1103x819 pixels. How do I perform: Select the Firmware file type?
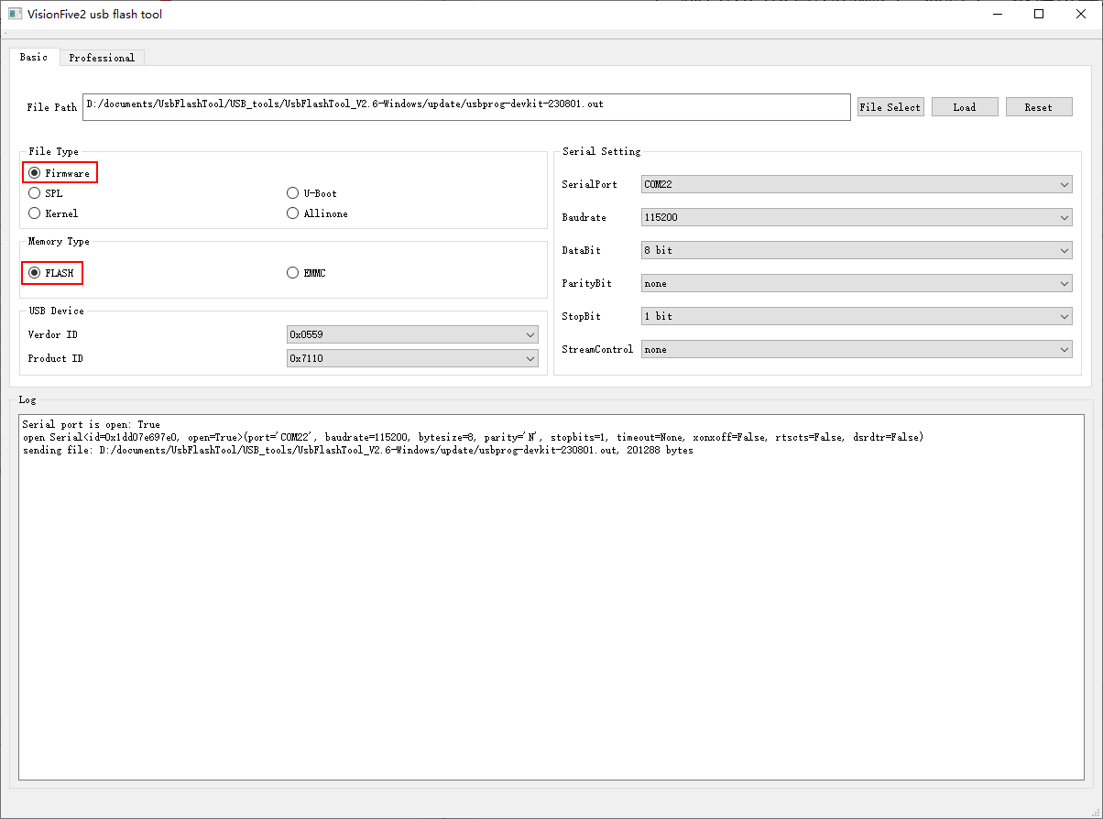pyautogui.click(x=60, y=173)
